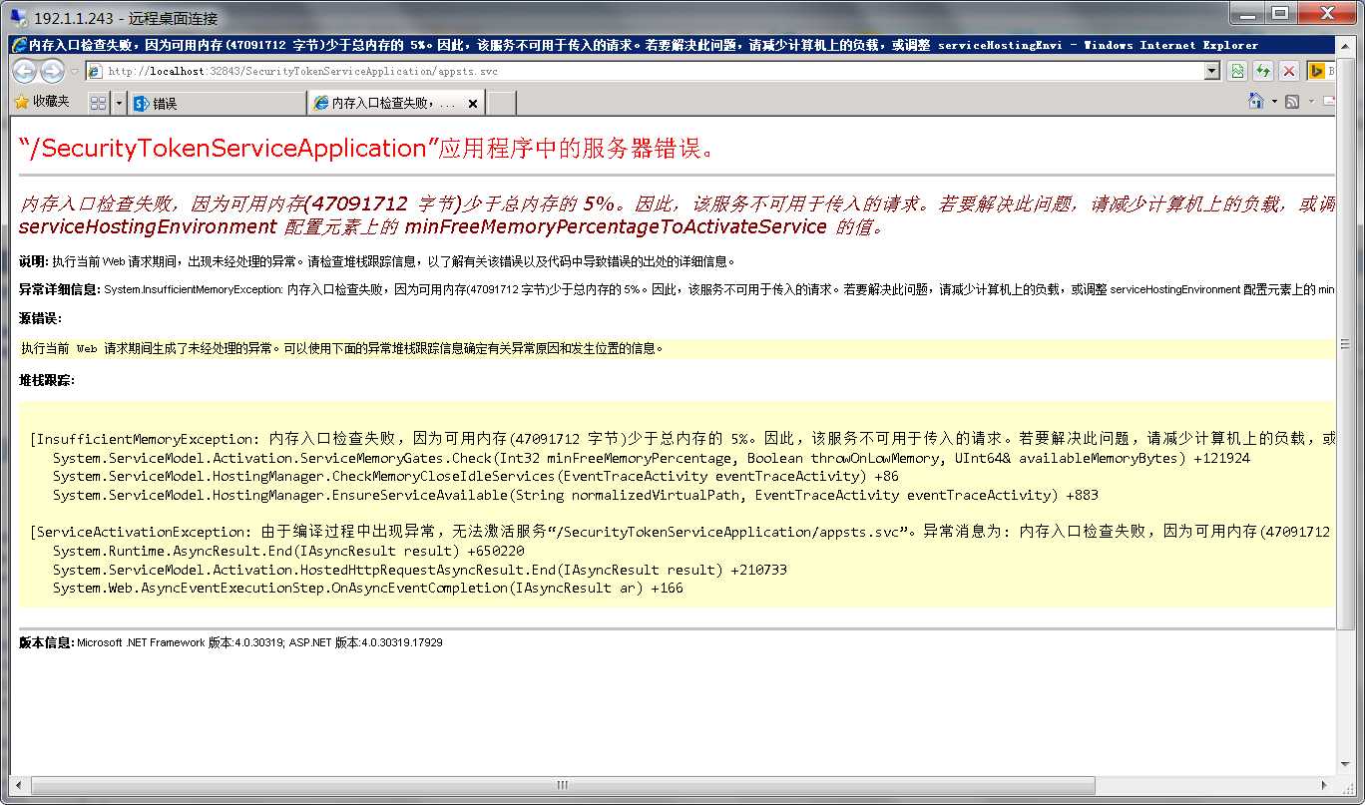The height and width of the screenshot is (805, 1365).
Task: Open a new blank tab
Action: click(502, 103)
